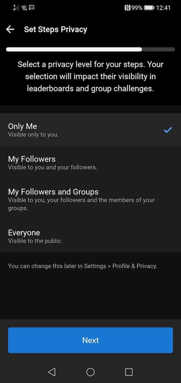
Task: Select My Followers and Groups option
Action: (91, 199)
